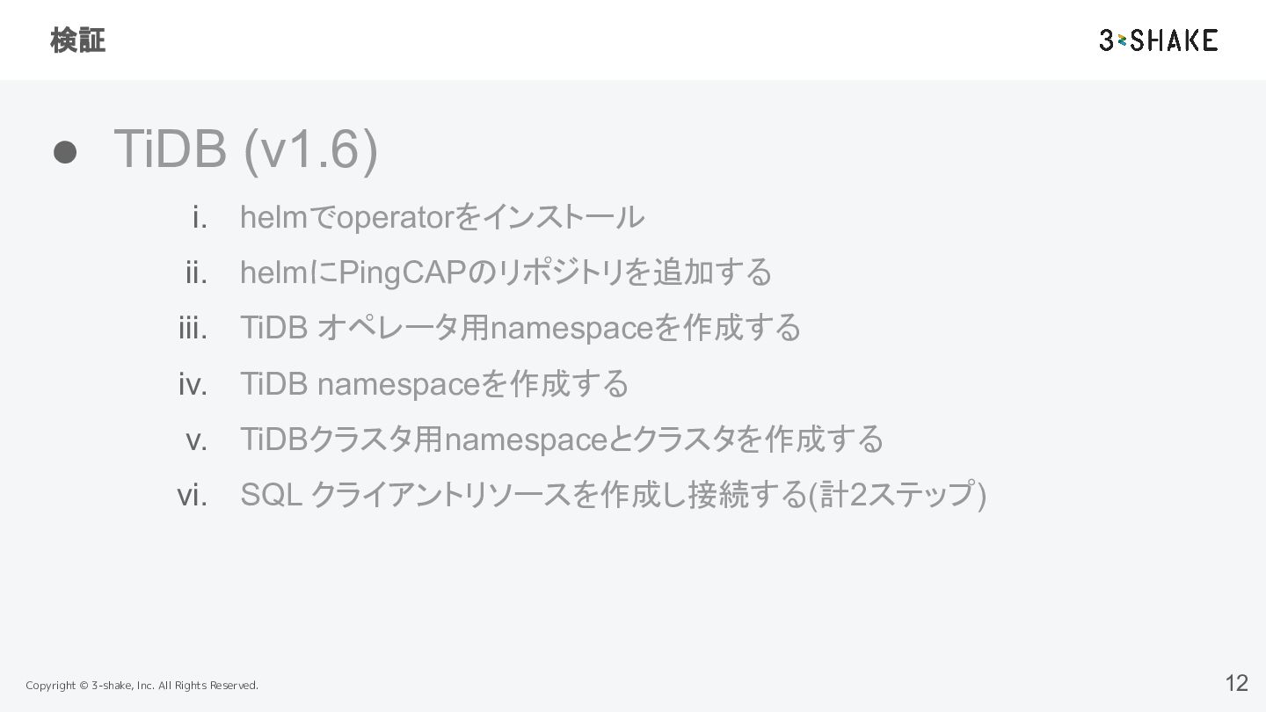Image resolution: width=1266 pixels, height=712 pixels.
Task: Click the TiDB オペレータ用namespaceを作成する line
Action: (x=520, y=328)
